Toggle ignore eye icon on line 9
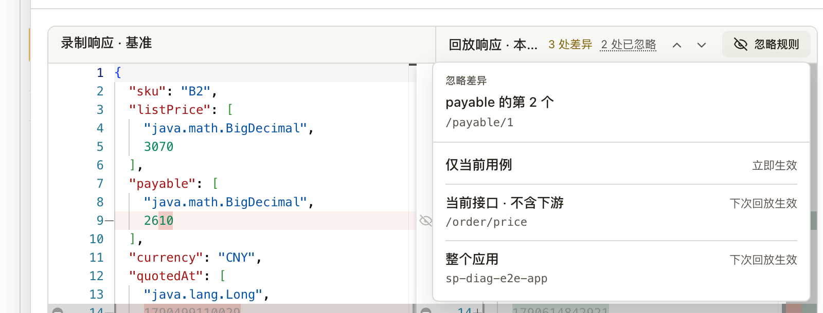Viewport: 823px width, 313px height. (x=426, y=221)
